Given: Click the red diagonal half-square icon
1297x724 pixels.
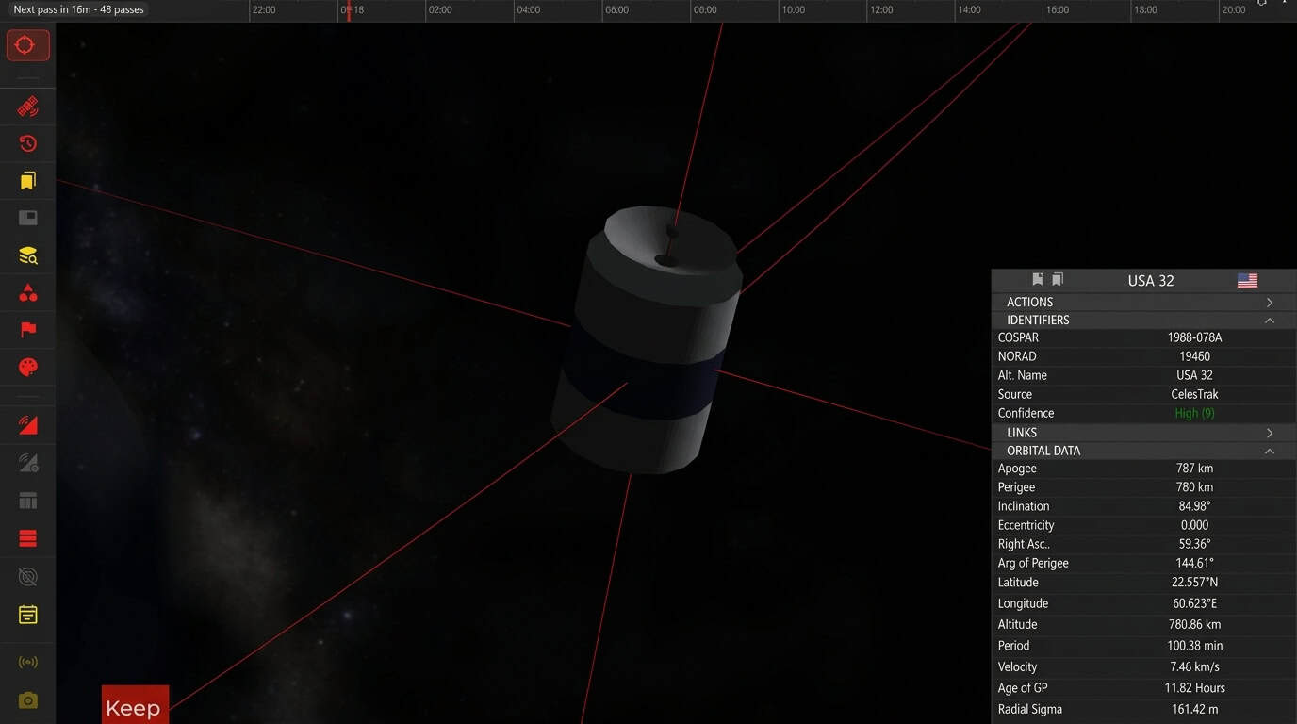Looking at the screenshot, I should click(28, 425).
